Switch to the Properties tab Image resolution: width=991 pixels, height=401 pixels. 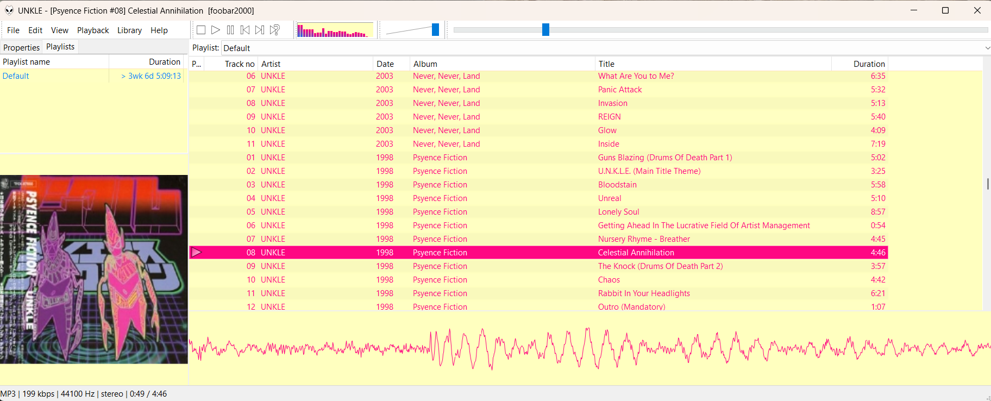(22, 48)
